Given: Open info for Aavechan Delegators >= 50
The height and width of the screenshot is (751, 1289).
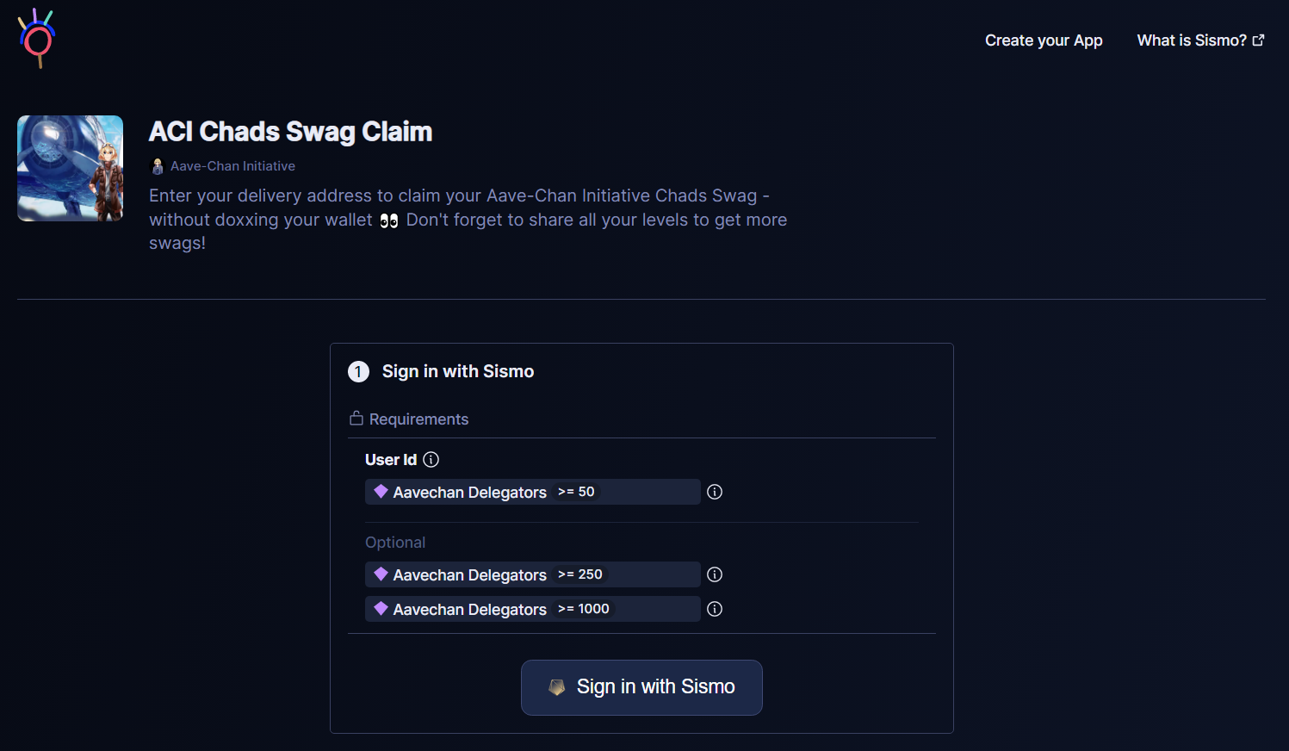Looking at the screenshot, I should click(715, 492).
